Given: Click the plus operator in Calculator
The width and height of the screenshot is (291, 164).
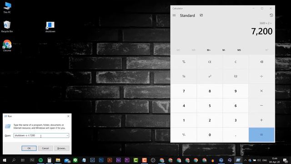Looking at the screenshot, I should coord(261,120).
